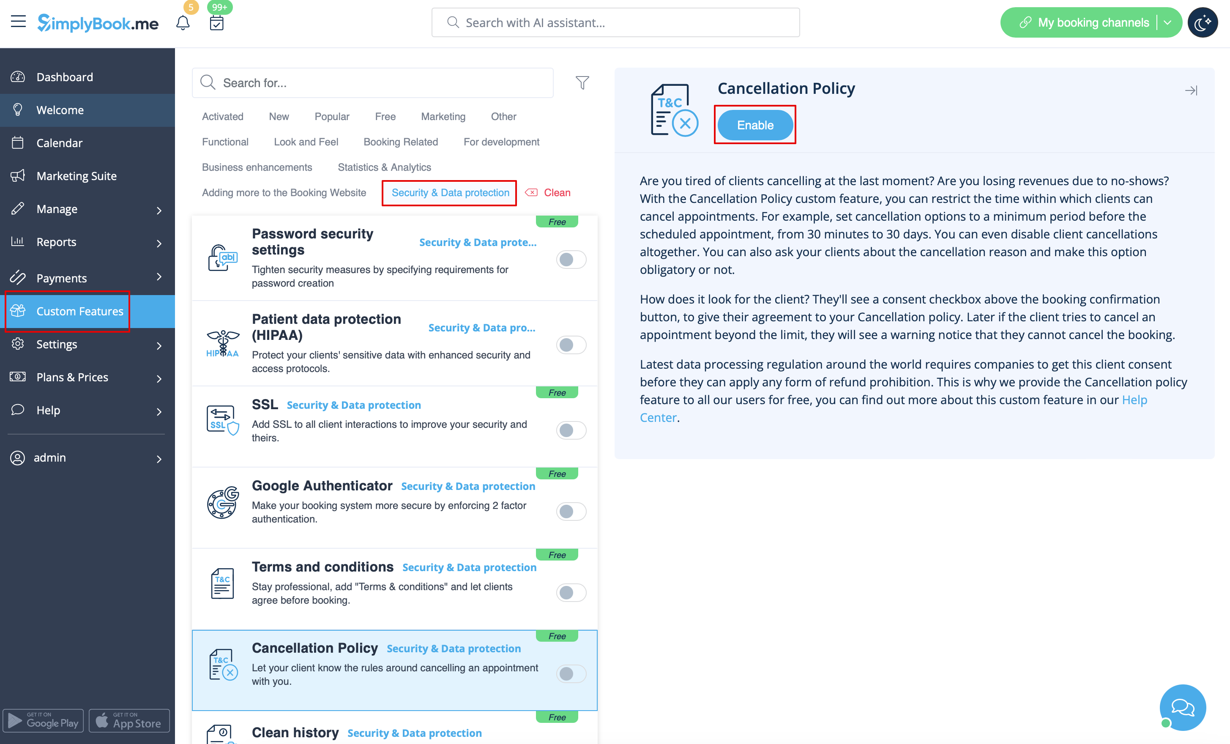Select the Business enhancements filter tab
The image size is (1230, 744).
[257, 167]
